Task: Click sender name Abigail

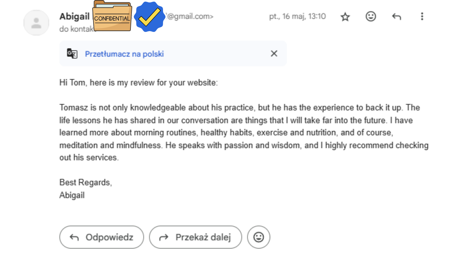Action: point(75,16)
